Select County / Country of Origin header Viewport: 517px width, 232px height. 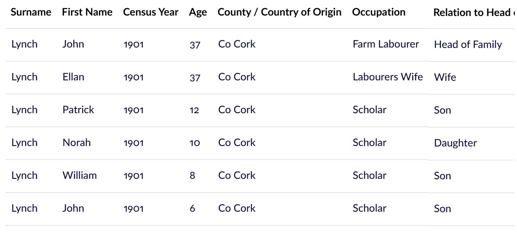point(279,12)
